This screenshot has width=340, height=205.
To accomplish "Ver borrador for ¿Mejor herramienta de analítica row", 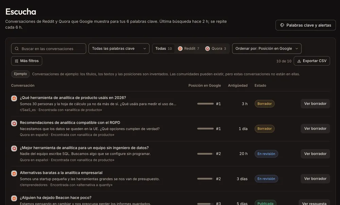I will (315, 154).
